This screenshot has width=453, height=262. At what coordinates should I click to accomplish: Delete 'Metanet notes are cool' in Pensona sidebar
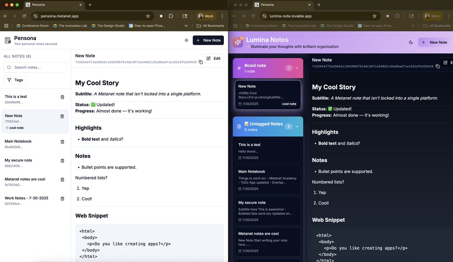[x=62, y=179]
